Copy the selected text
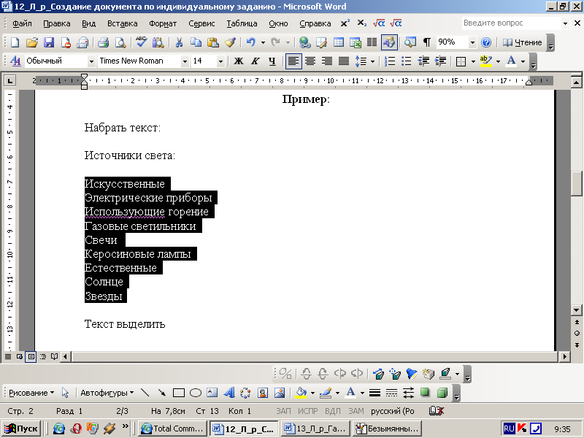The image size is (584, 438). coord(196,42)
